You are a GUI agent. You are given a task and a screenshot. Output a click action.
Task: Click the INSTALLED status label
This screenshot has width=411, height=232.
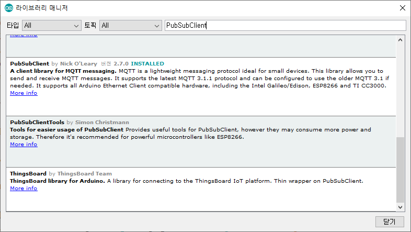pyautogui.click(x=147, y=63)
